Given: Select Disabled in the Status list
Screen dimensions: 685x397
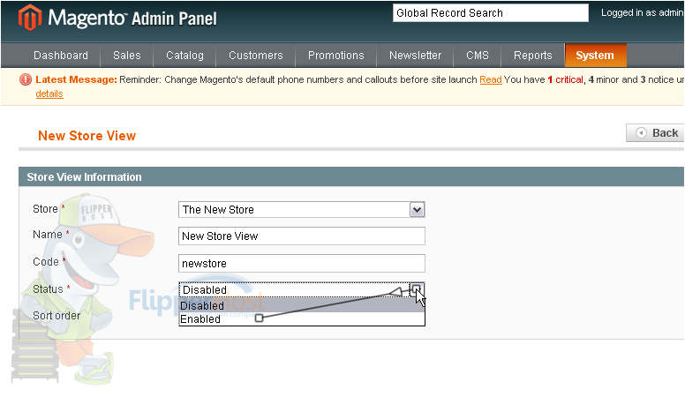Looking at the screenshot, I should pyautogui.click(x=301, y=305).
